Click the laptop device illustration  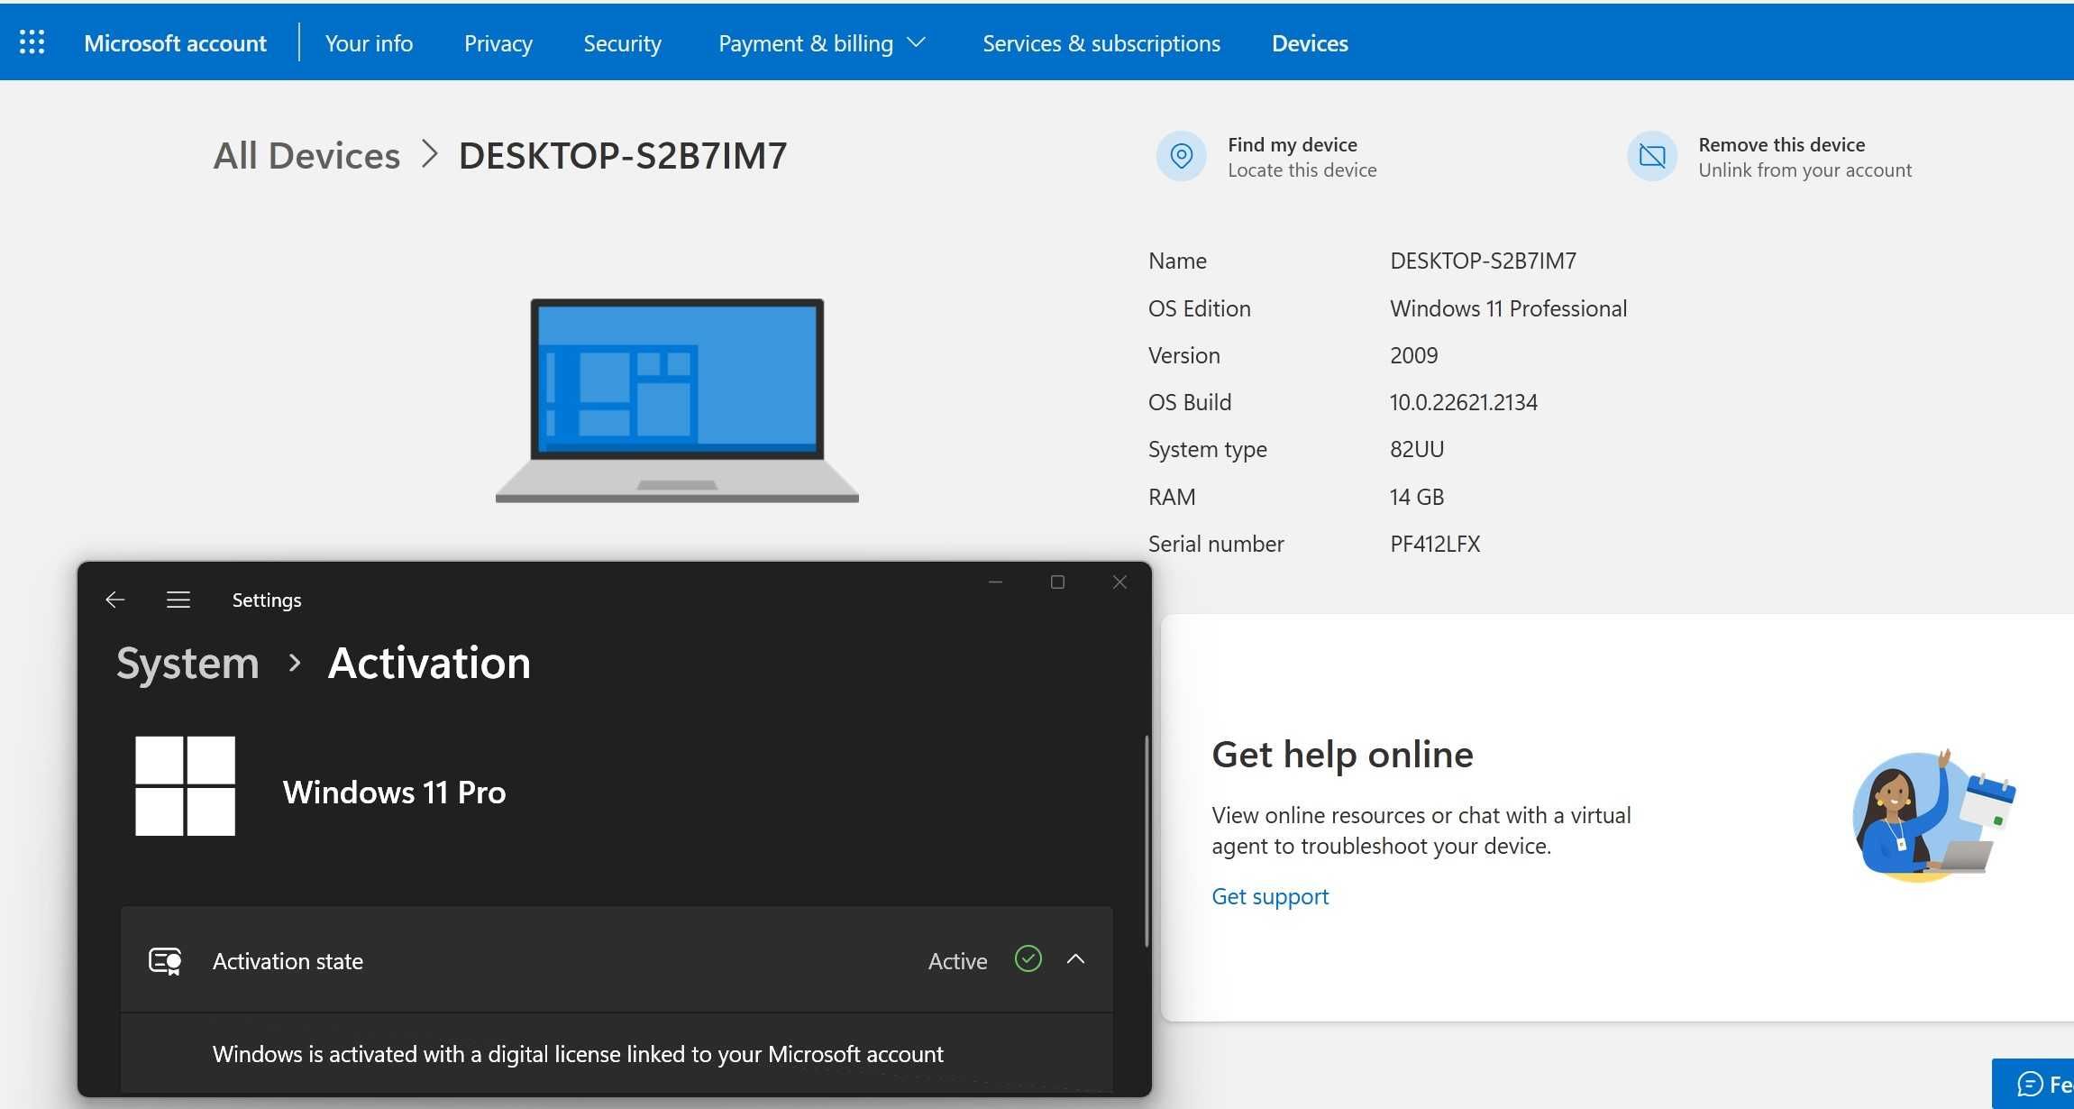[677, 400]
